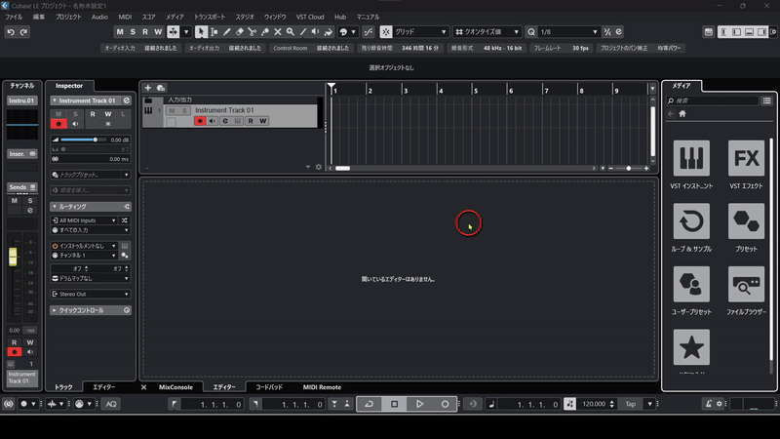This screenshot has width=780, height=439.
Task: Select the Zoom magnifier tool
Action: tap(291, 32)
